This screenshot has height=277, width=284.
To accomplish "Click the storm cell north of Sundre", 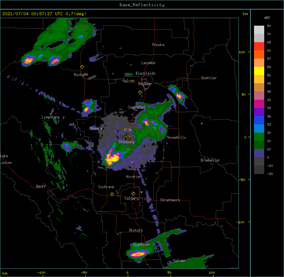I will pyautogui.click(x=88, y=107).
